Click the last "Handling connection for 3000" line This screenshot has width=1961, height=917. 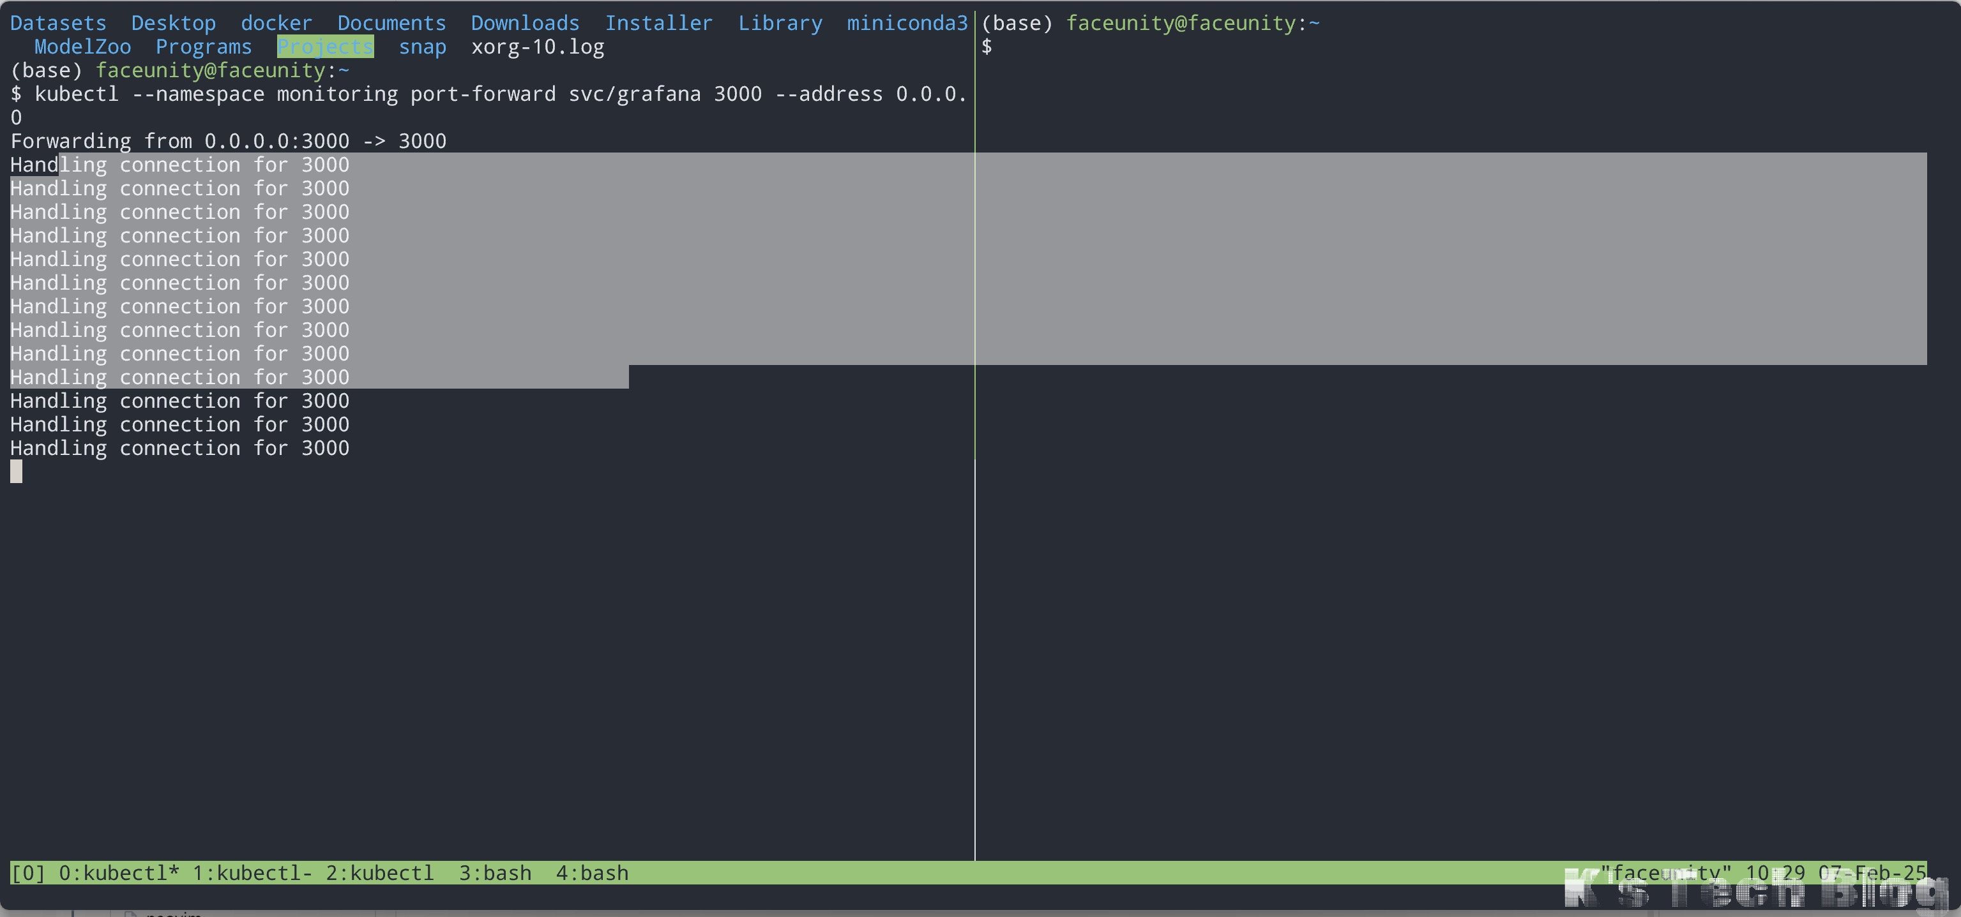(179, 448)
